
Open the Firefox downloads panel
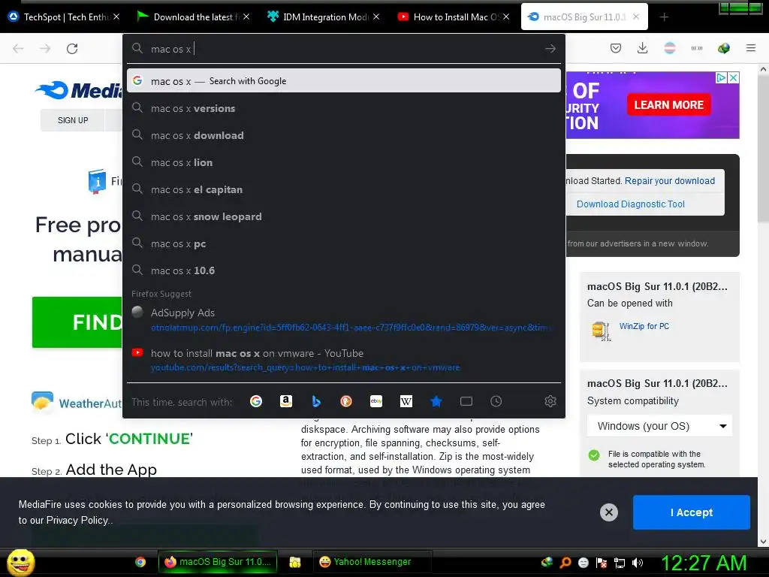tap(643, 48)
